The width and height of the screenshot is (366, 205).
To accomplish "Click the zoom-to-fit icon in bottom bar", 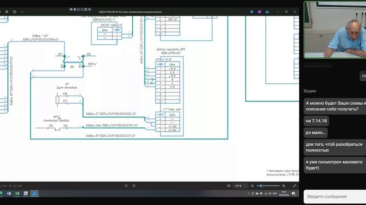I will point(126,186).
